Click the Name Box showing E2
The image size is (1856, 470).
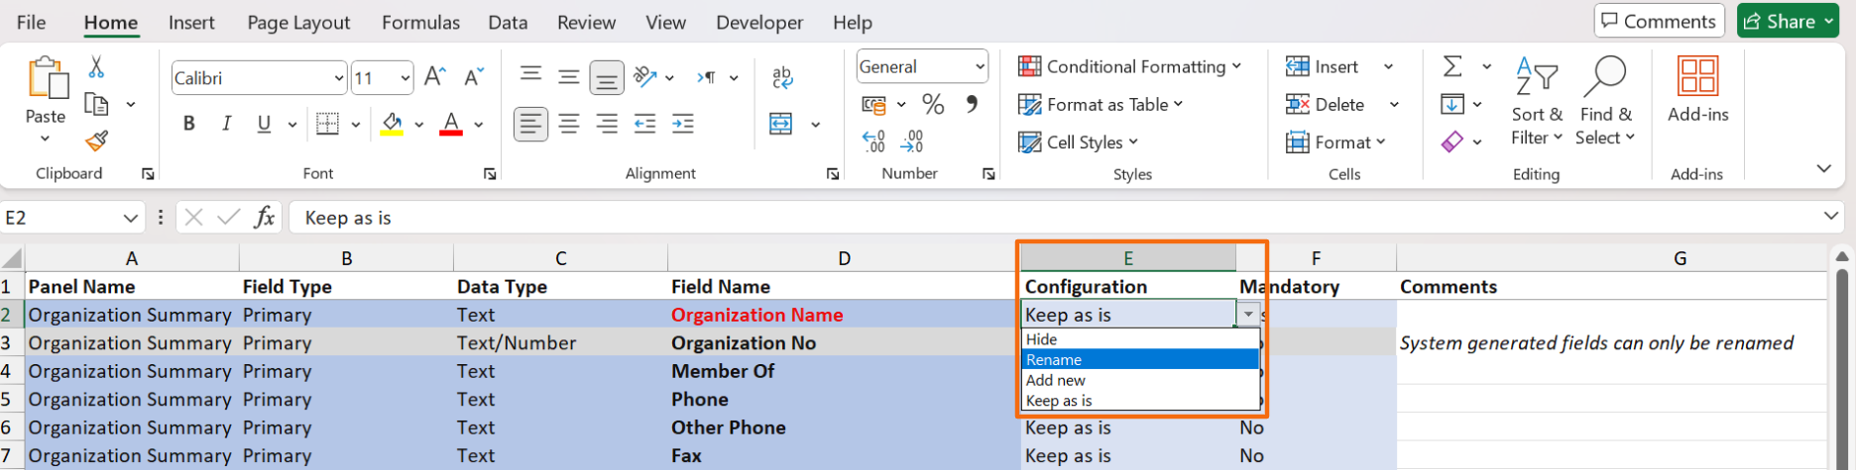[61, 218]
